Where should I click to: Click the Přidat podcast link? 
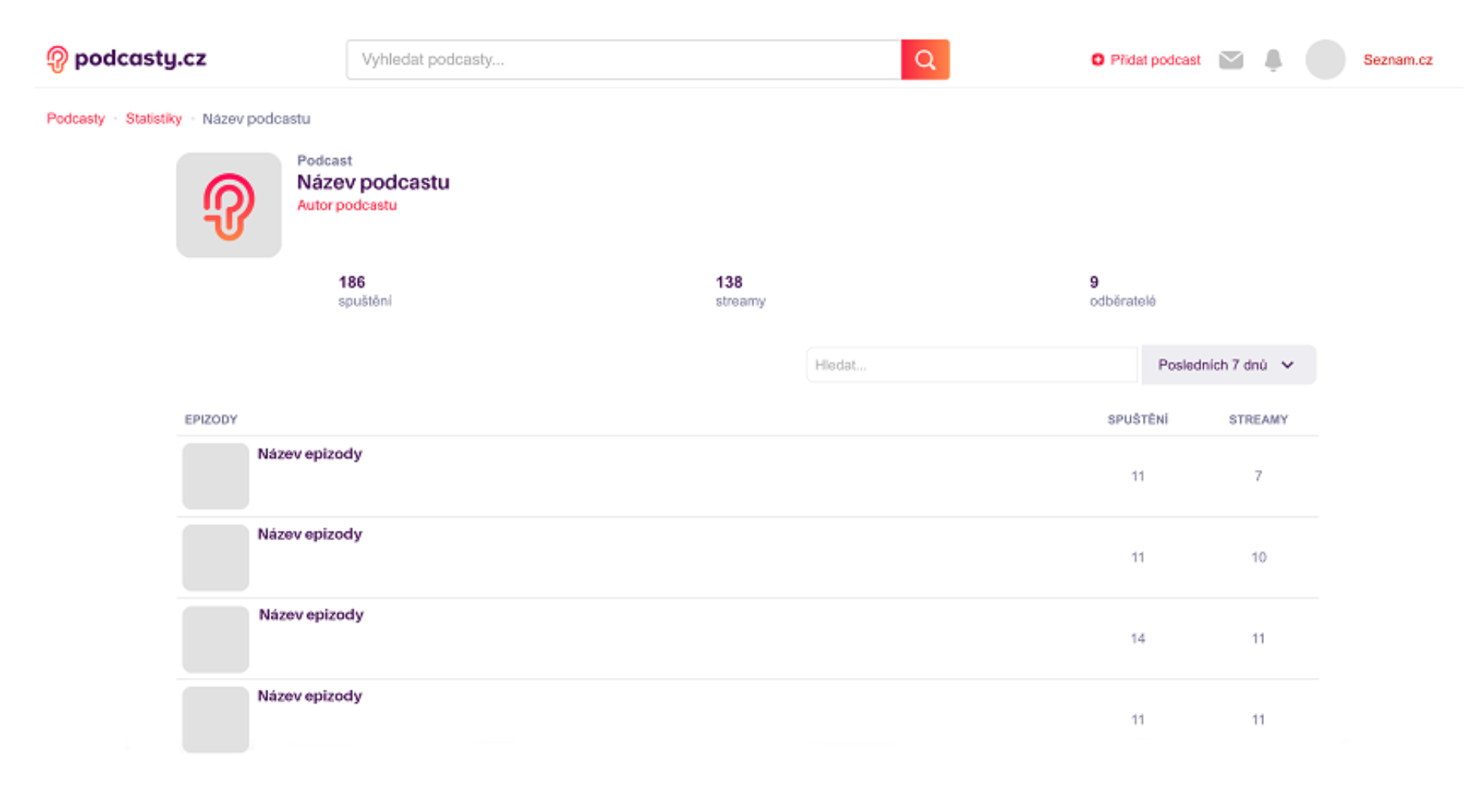(1155, 60)
